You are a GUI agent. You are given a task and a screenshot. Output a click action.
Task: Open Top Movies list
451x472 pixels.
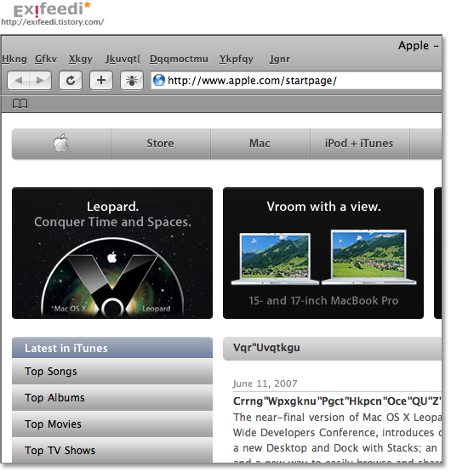[112, 424]
